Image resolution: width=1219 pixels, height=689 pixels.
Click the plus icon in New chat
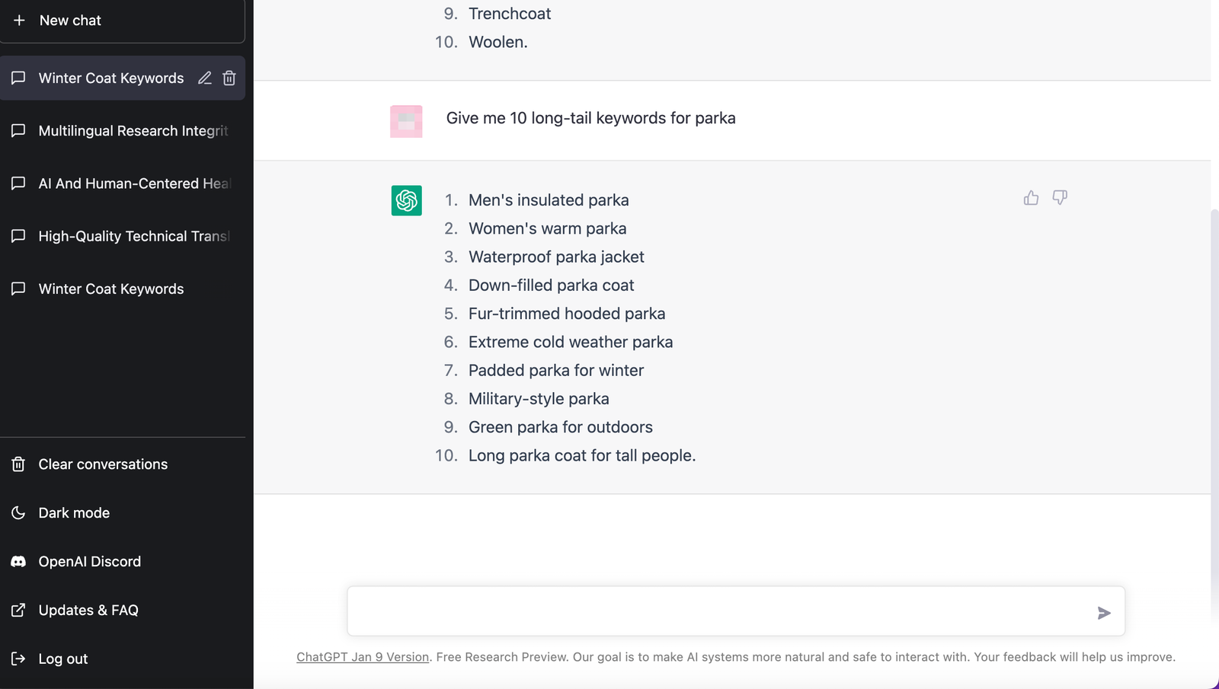(19, 21)
